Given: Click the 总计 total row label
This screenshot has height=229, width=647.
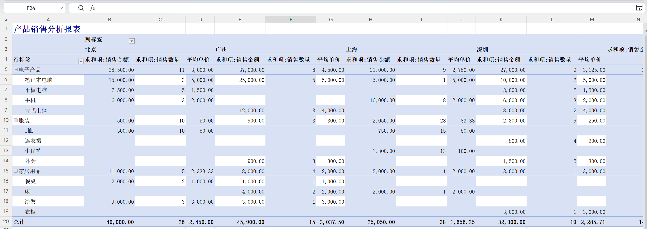Looking at the screenshot, I should click(19, 222).
